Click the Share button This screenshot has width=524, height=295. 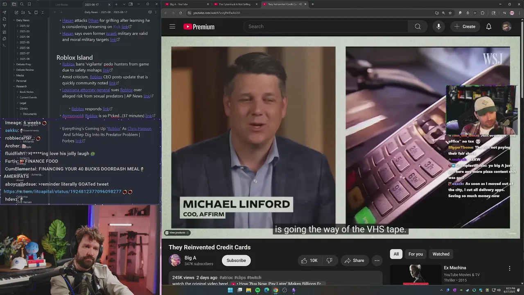[x=355, y=261]
